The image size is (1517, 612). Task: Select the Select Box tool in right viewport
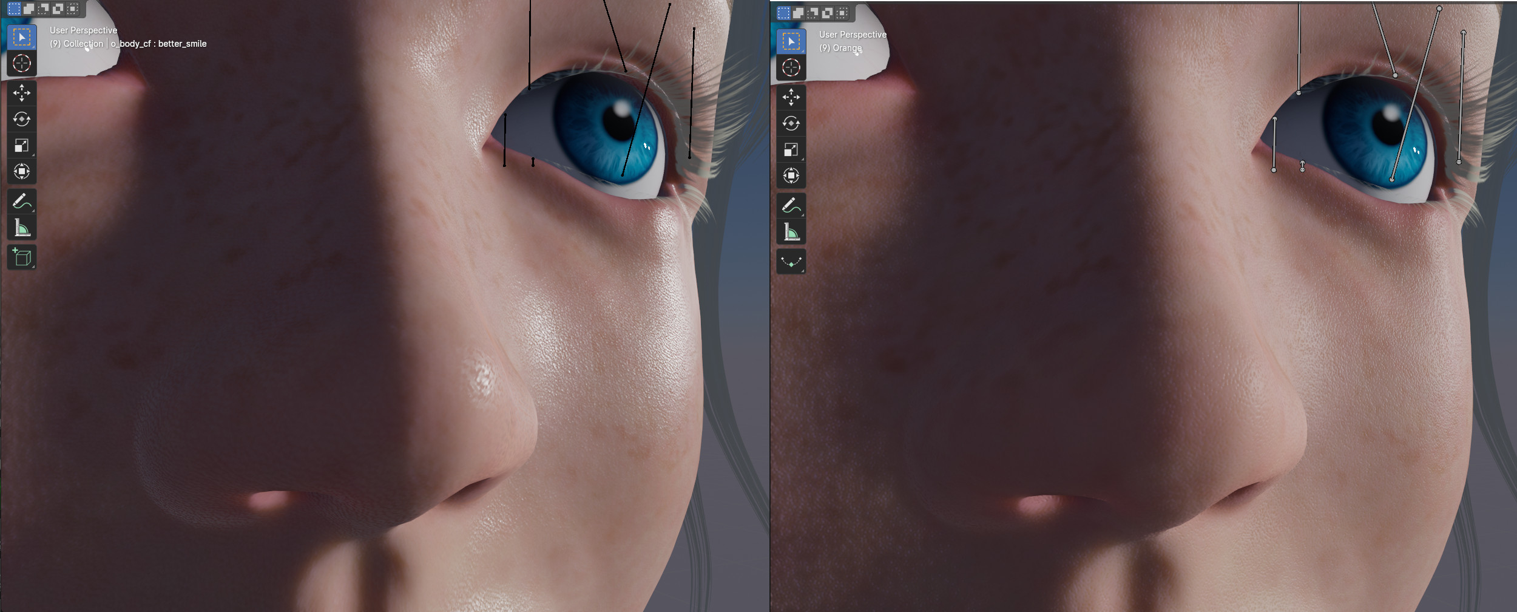[x=791, y=42]
